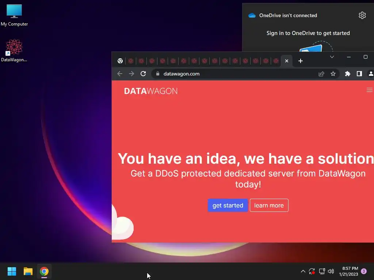Image resolution: width=374 pixels, height=280 pixels.
Task: Open Chrome profile avatar
Action: coord(371,74)
